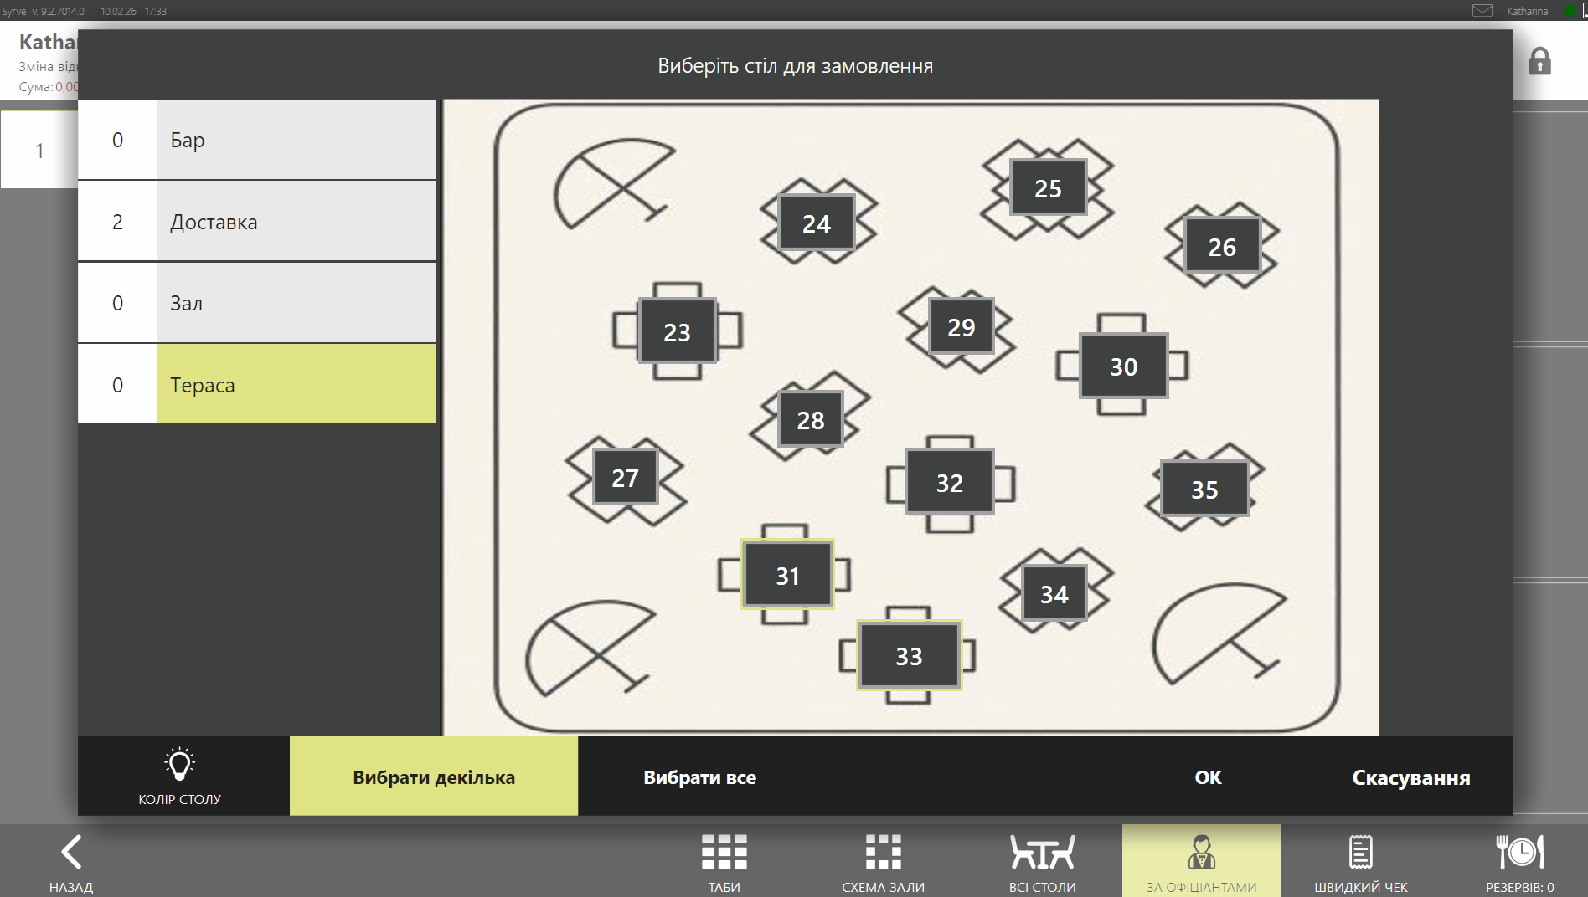Click the Колір столу lightbulb icon
1588x897 pixels.
coord(179,766)
